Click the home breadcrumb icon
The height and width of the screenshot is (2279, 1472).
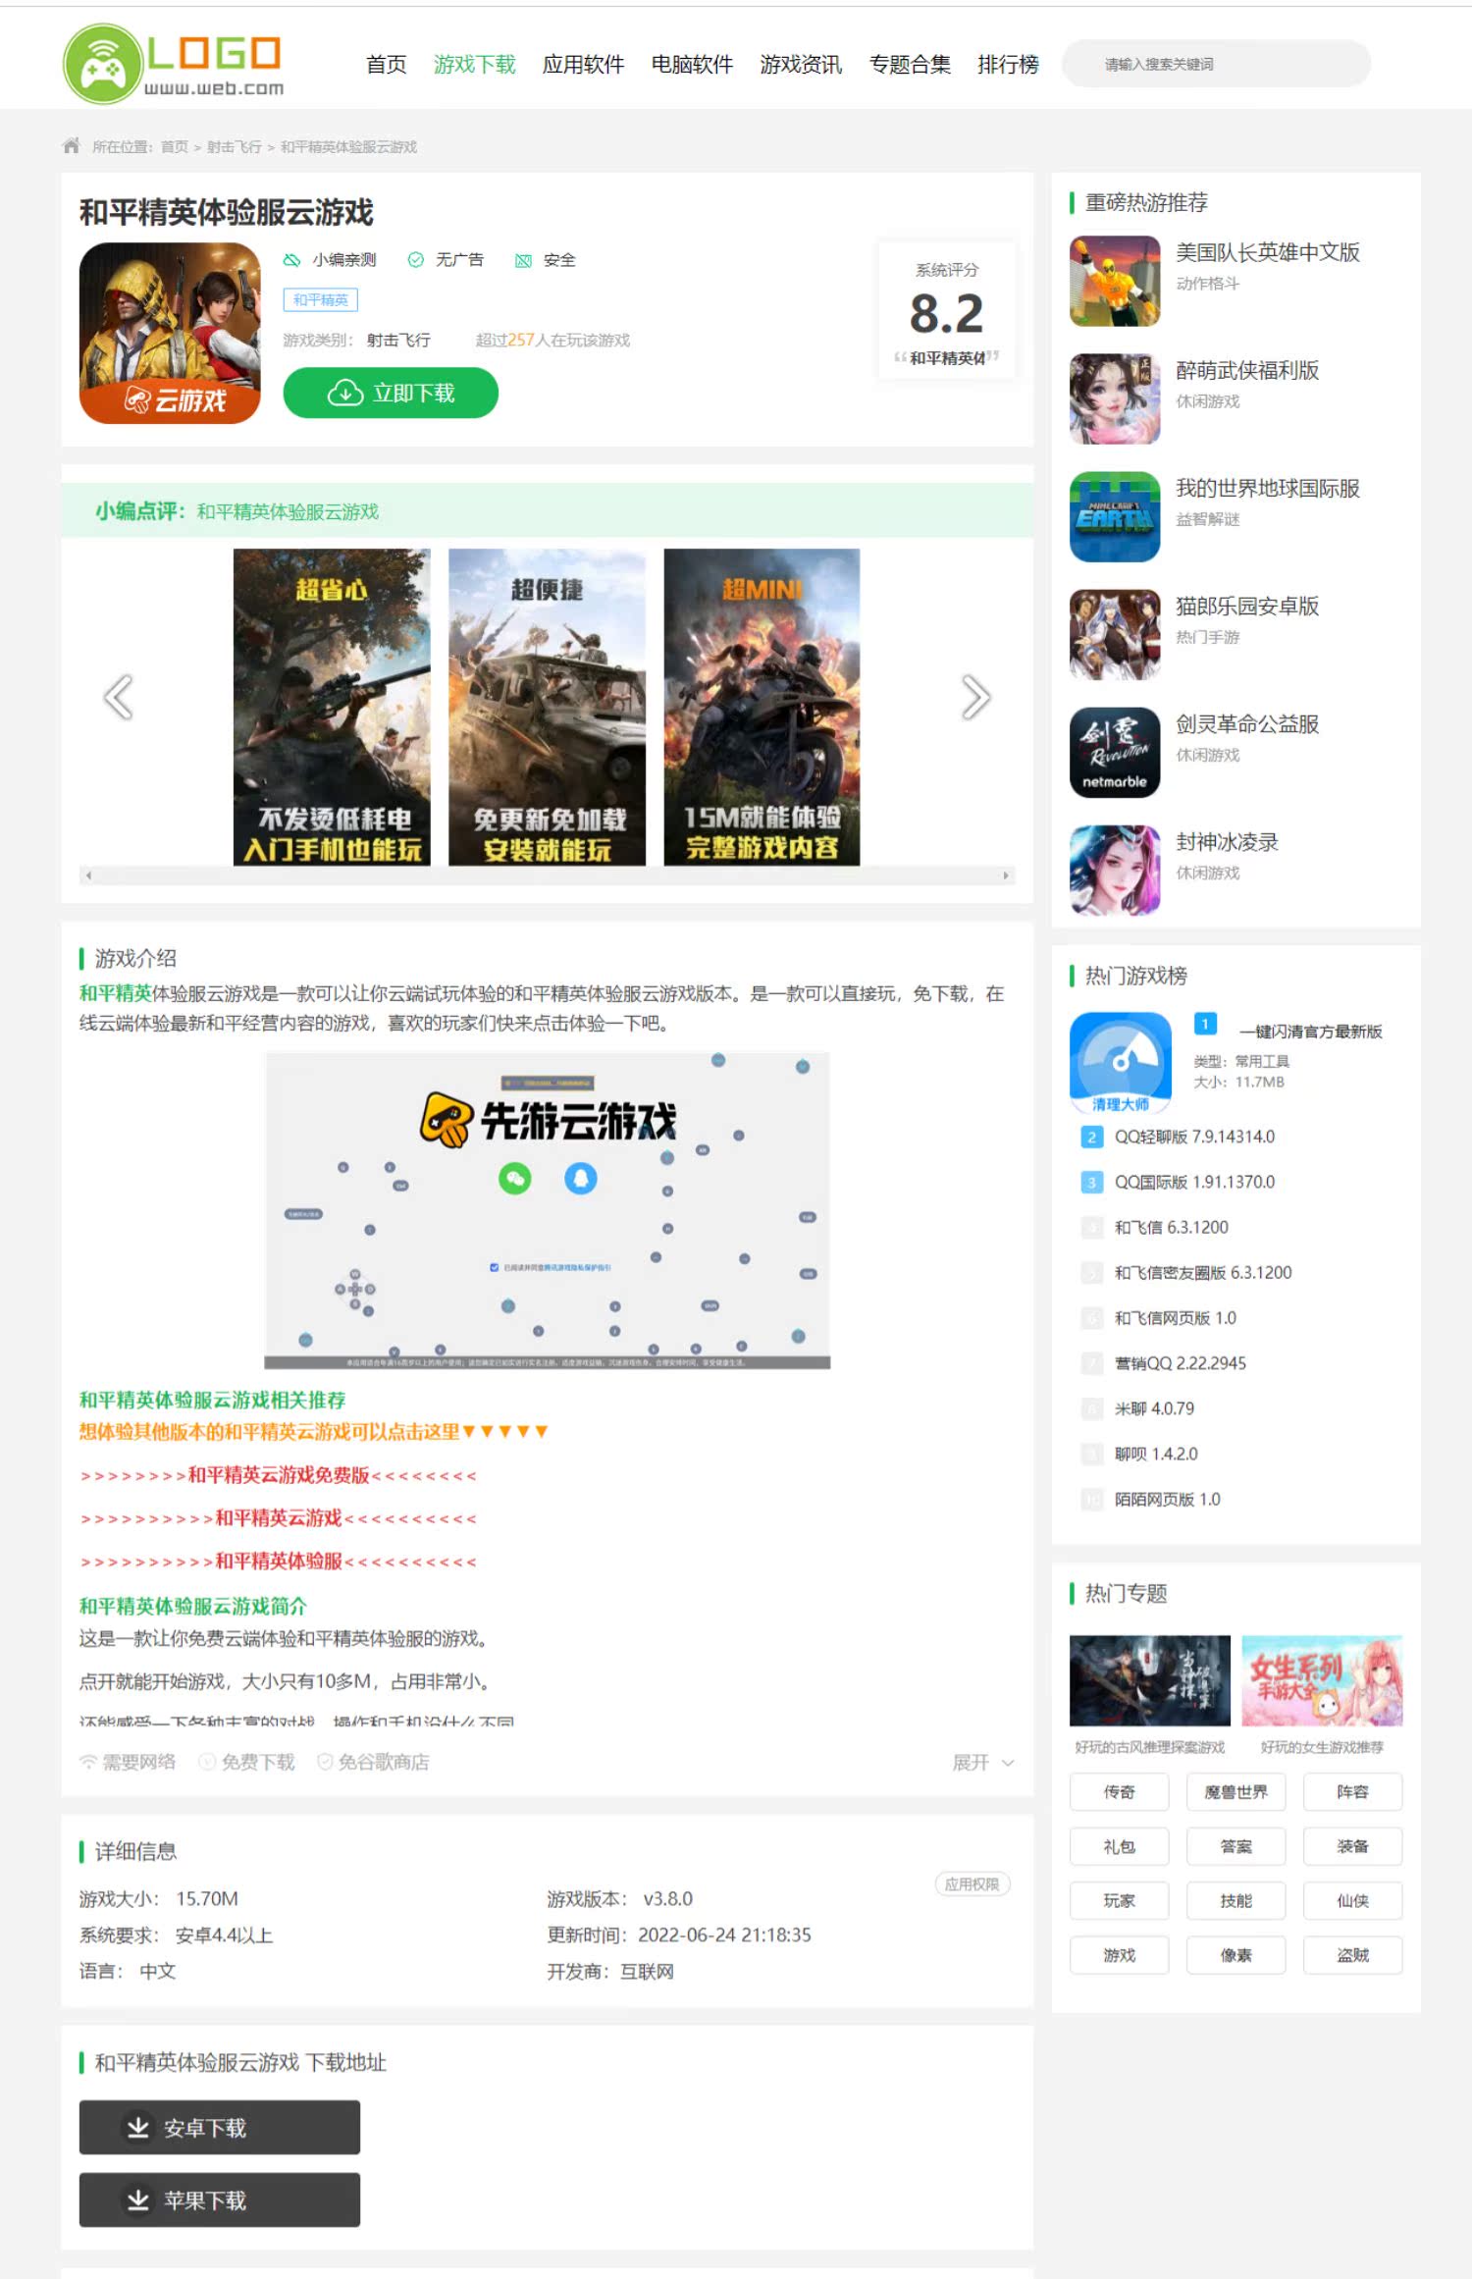pos(72,146)
